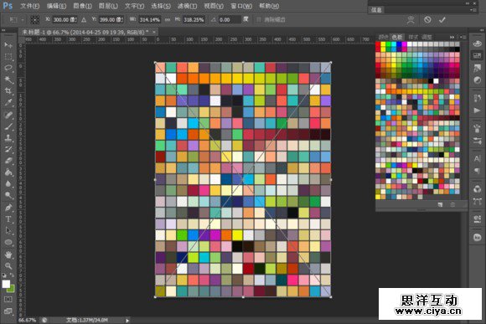Switch to the 样式 styles tab
486x324 pixels.
click(x=413, y=37)
